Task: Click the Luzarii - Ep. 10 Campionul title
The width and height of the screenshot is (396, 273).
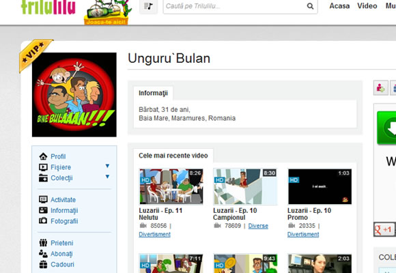Action: [x=235, y=214]
